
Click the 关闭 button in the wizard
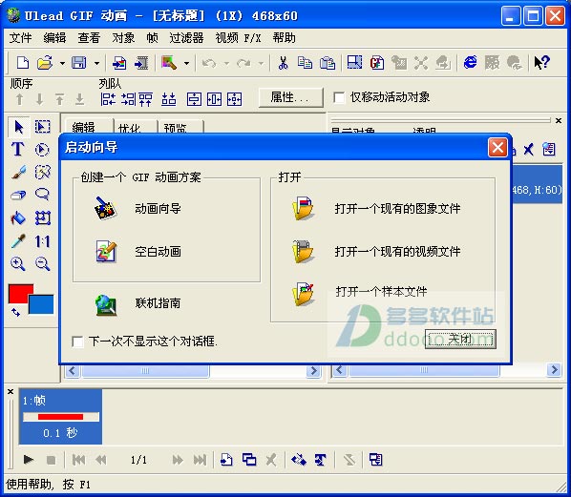tap(460, 340)
